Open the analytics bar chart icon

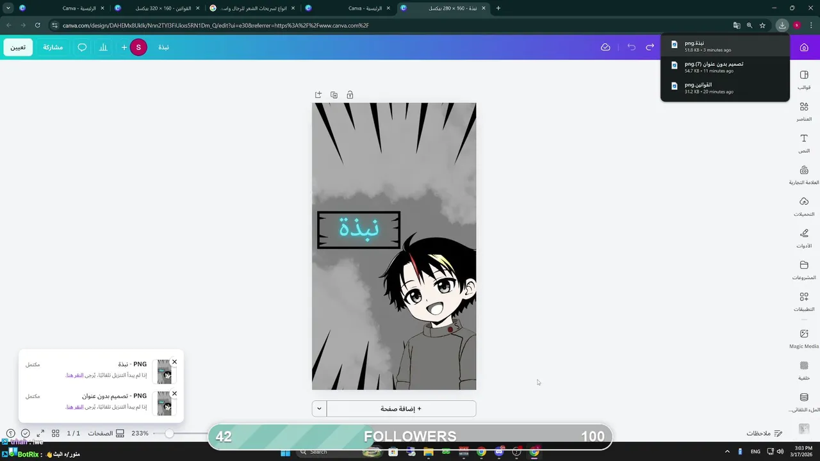pos(103,47)
